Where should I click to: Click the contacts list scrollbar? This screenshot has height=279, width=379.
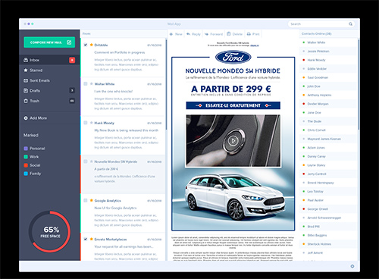[x=359, y=84]
